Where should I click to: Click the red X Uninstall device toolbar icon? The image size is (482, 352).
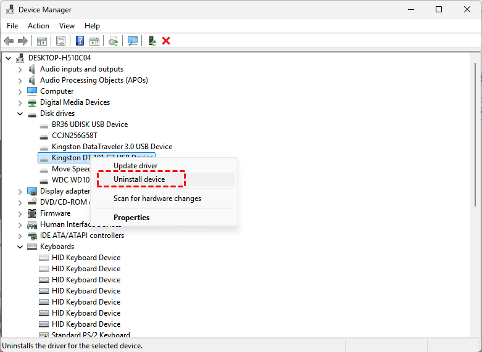(166, 41)
